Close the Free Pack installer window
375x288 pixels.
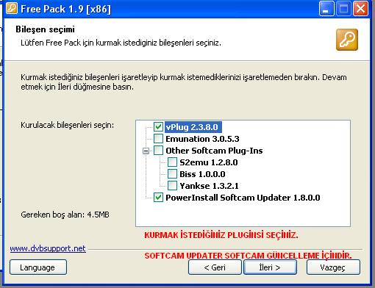coord(360,9)
